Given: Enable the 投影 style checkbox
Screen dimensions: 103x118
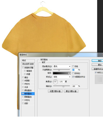Looking at the screenshot, I should (23, 103).
